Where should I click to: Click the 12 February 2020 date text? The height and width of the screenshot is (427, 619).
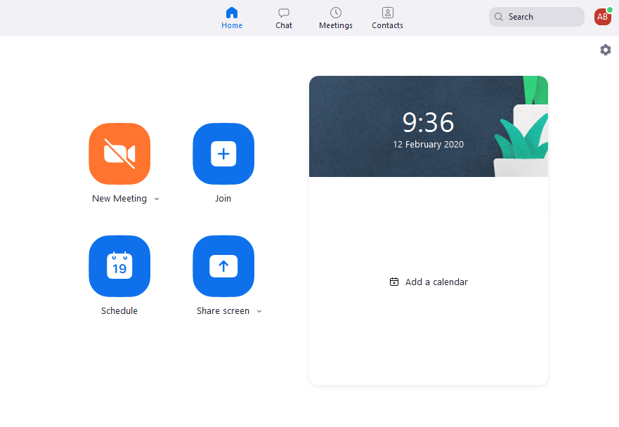click(428, 144)
